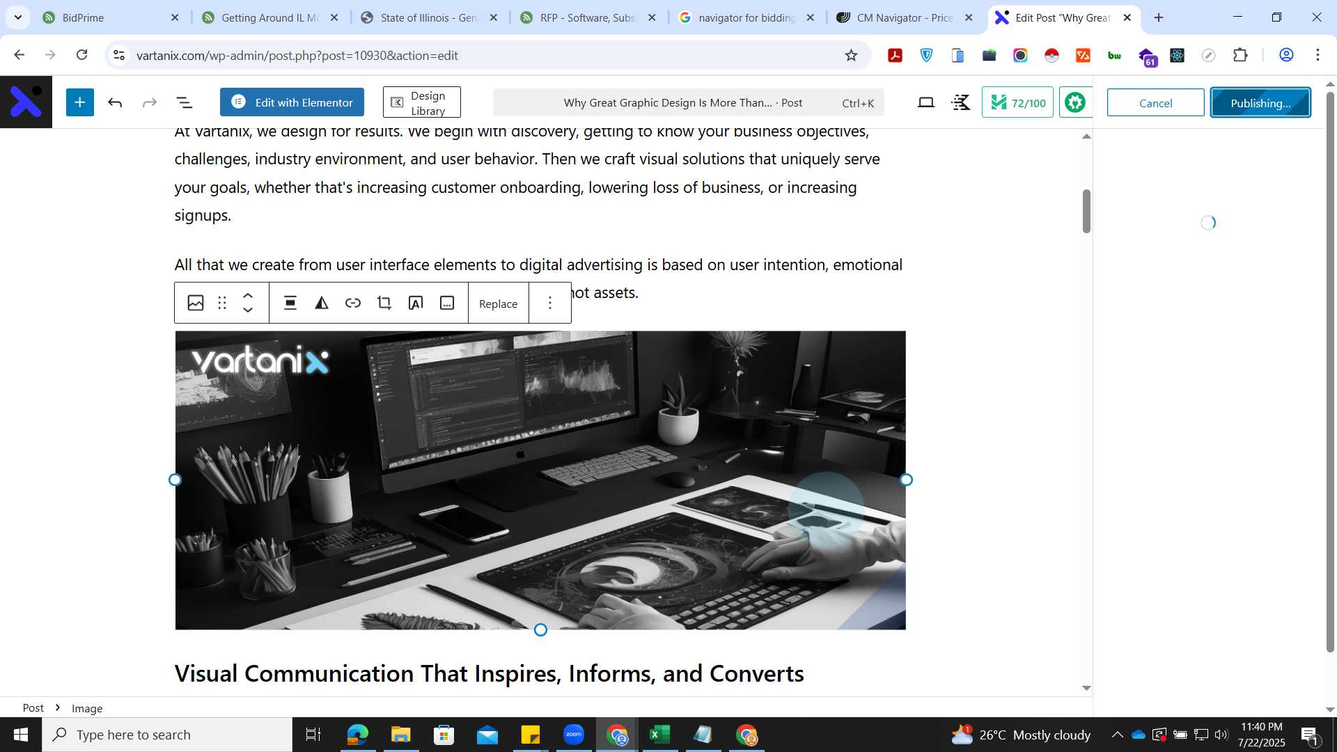Open the block inserter plus button
Viewport: 1337px width, 752px height.
[x=80, y=102]
